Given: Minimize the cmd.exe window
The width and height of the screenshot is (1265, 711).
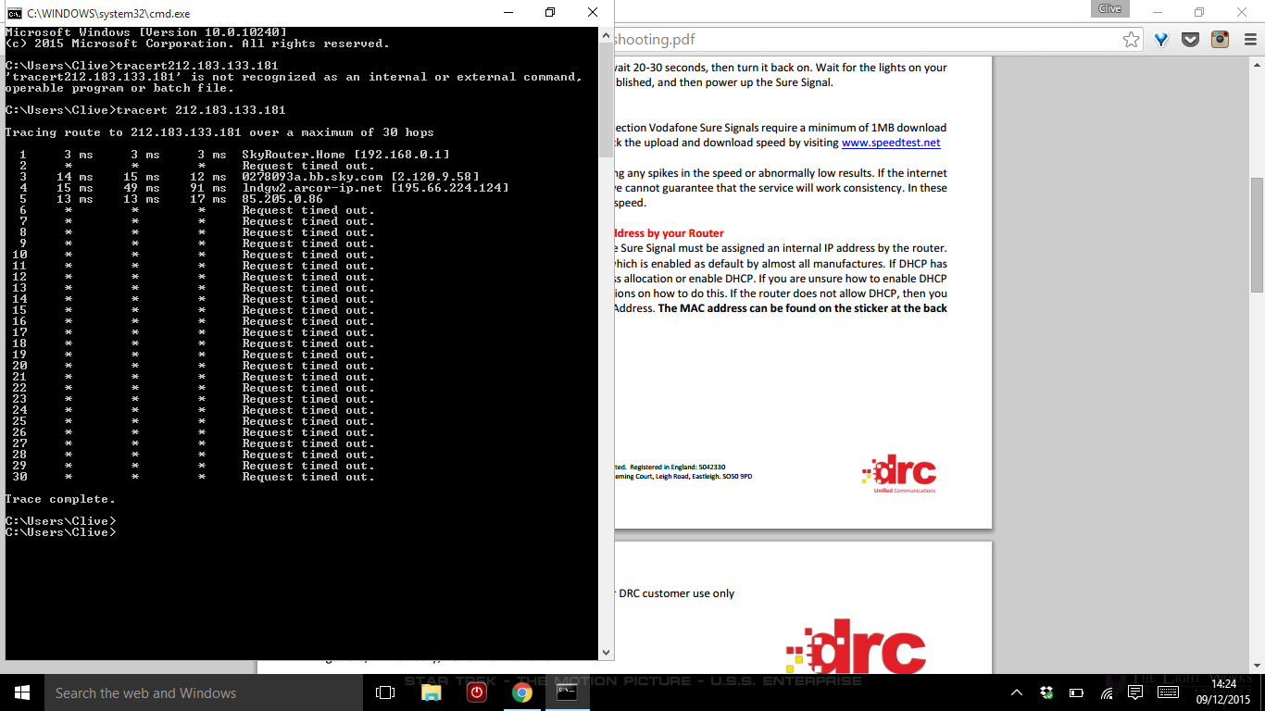Looking at the screenshot, I should pyautogui.click(x=507, y=13).
